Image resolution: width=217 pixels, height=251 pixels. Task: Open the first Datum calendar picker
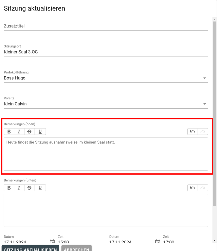click(x=52, y=241)
